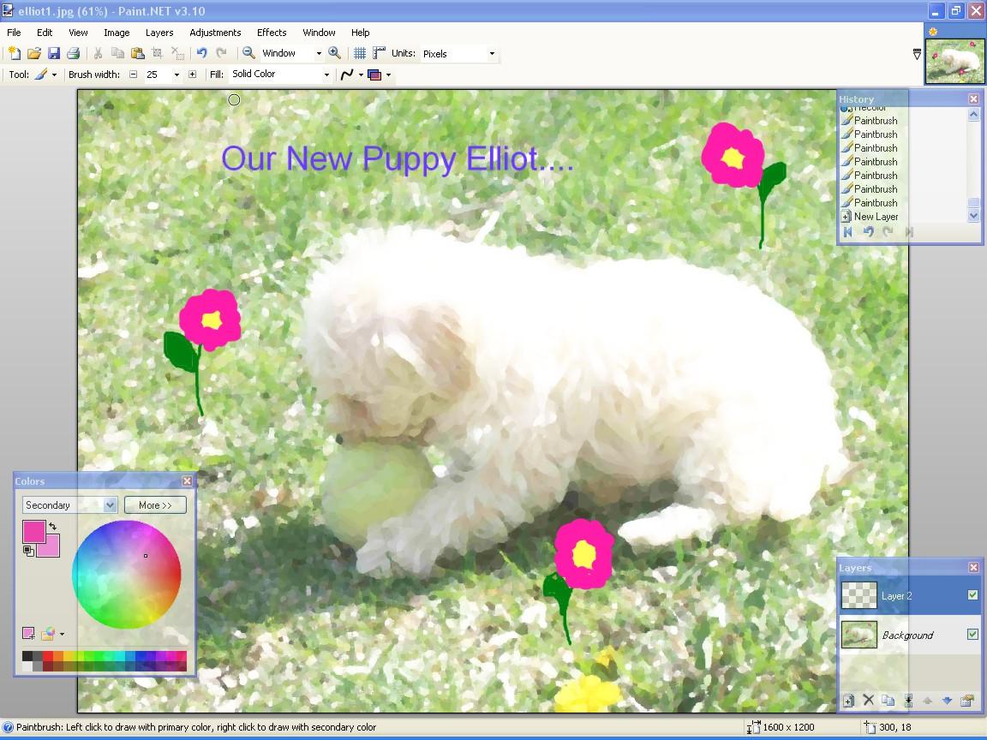
Task: Click the Rulers icon in toolbar
Action: pyautogui.click(x=379, y=53)
